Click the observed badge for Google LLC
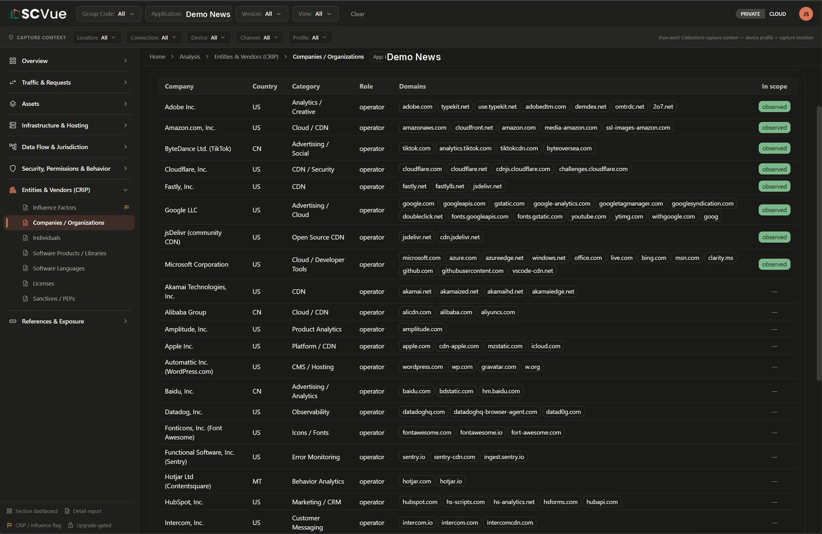The width and height of the screenshot is (822, 534). [x=774, y=210]
